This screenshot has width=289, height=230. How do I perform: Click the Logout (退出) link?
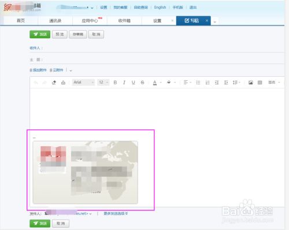tap(193, 8)
